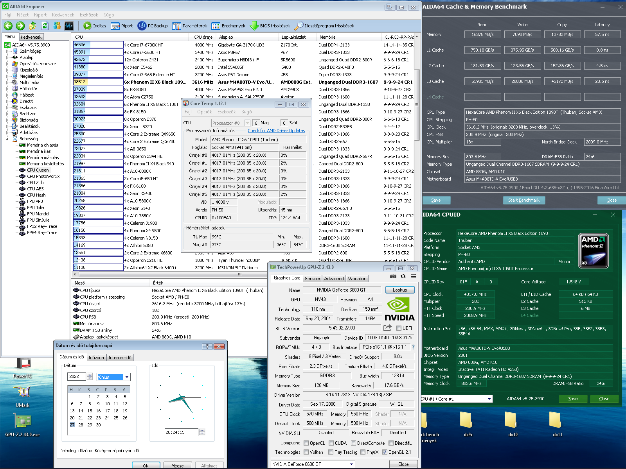Open the UMark desktop icon
This screenshot has height=469, width=626.
(x=22, y=397)
